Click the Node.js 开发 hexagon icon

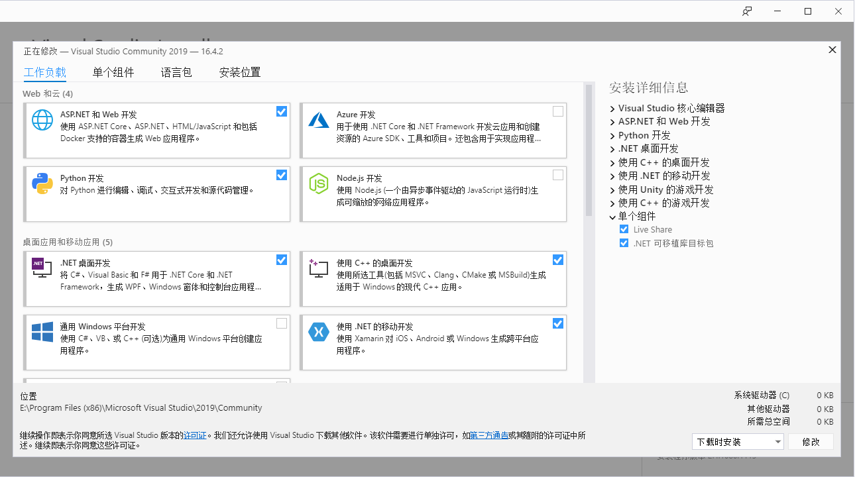(x=319, y=184)
